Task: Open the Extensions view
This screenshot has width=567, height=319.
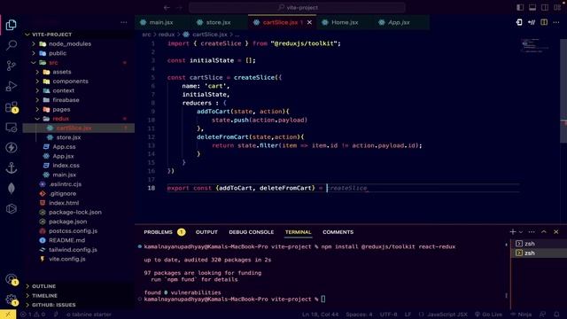Action: tap(12, 107)
